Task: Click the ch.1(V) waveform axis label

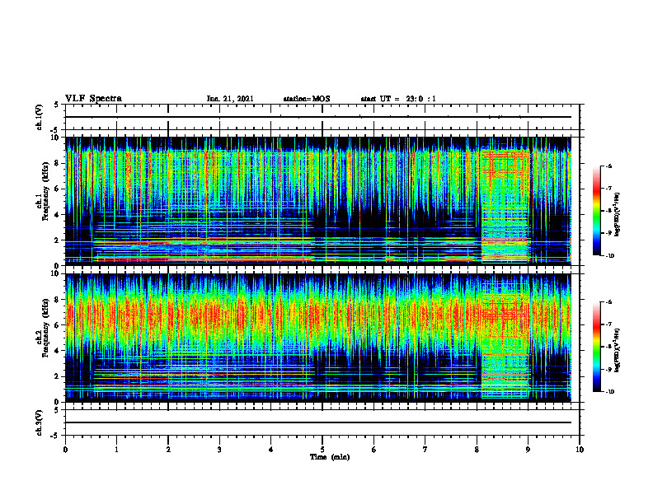Action: (40, 117)
